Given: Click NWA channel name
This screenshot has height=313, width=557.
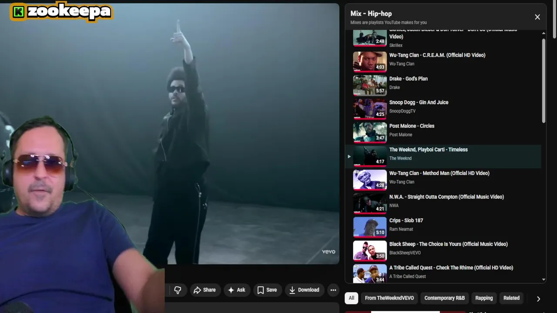Looking at the screenshot, I should click(394, 206).
